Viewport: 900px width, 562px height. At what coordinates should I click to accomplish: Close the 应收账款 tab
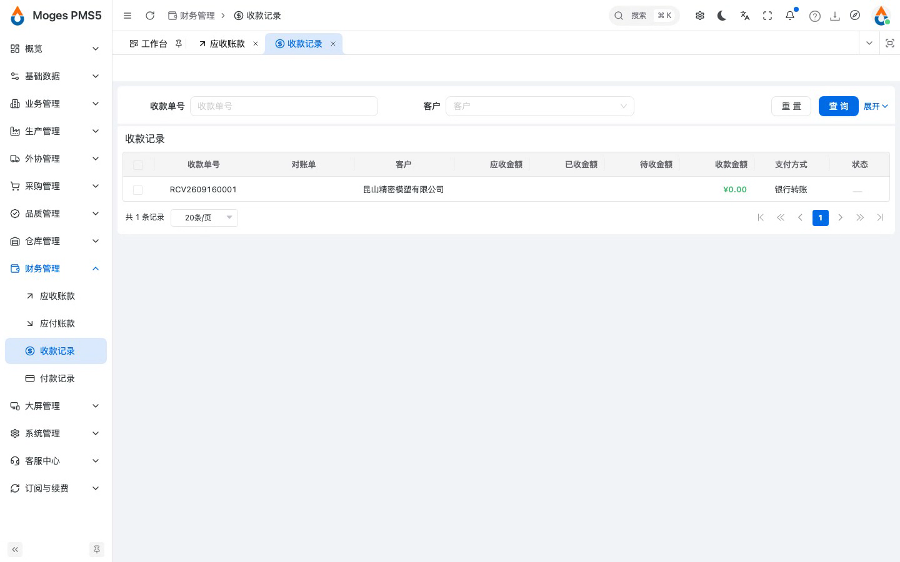click(256, 44)
